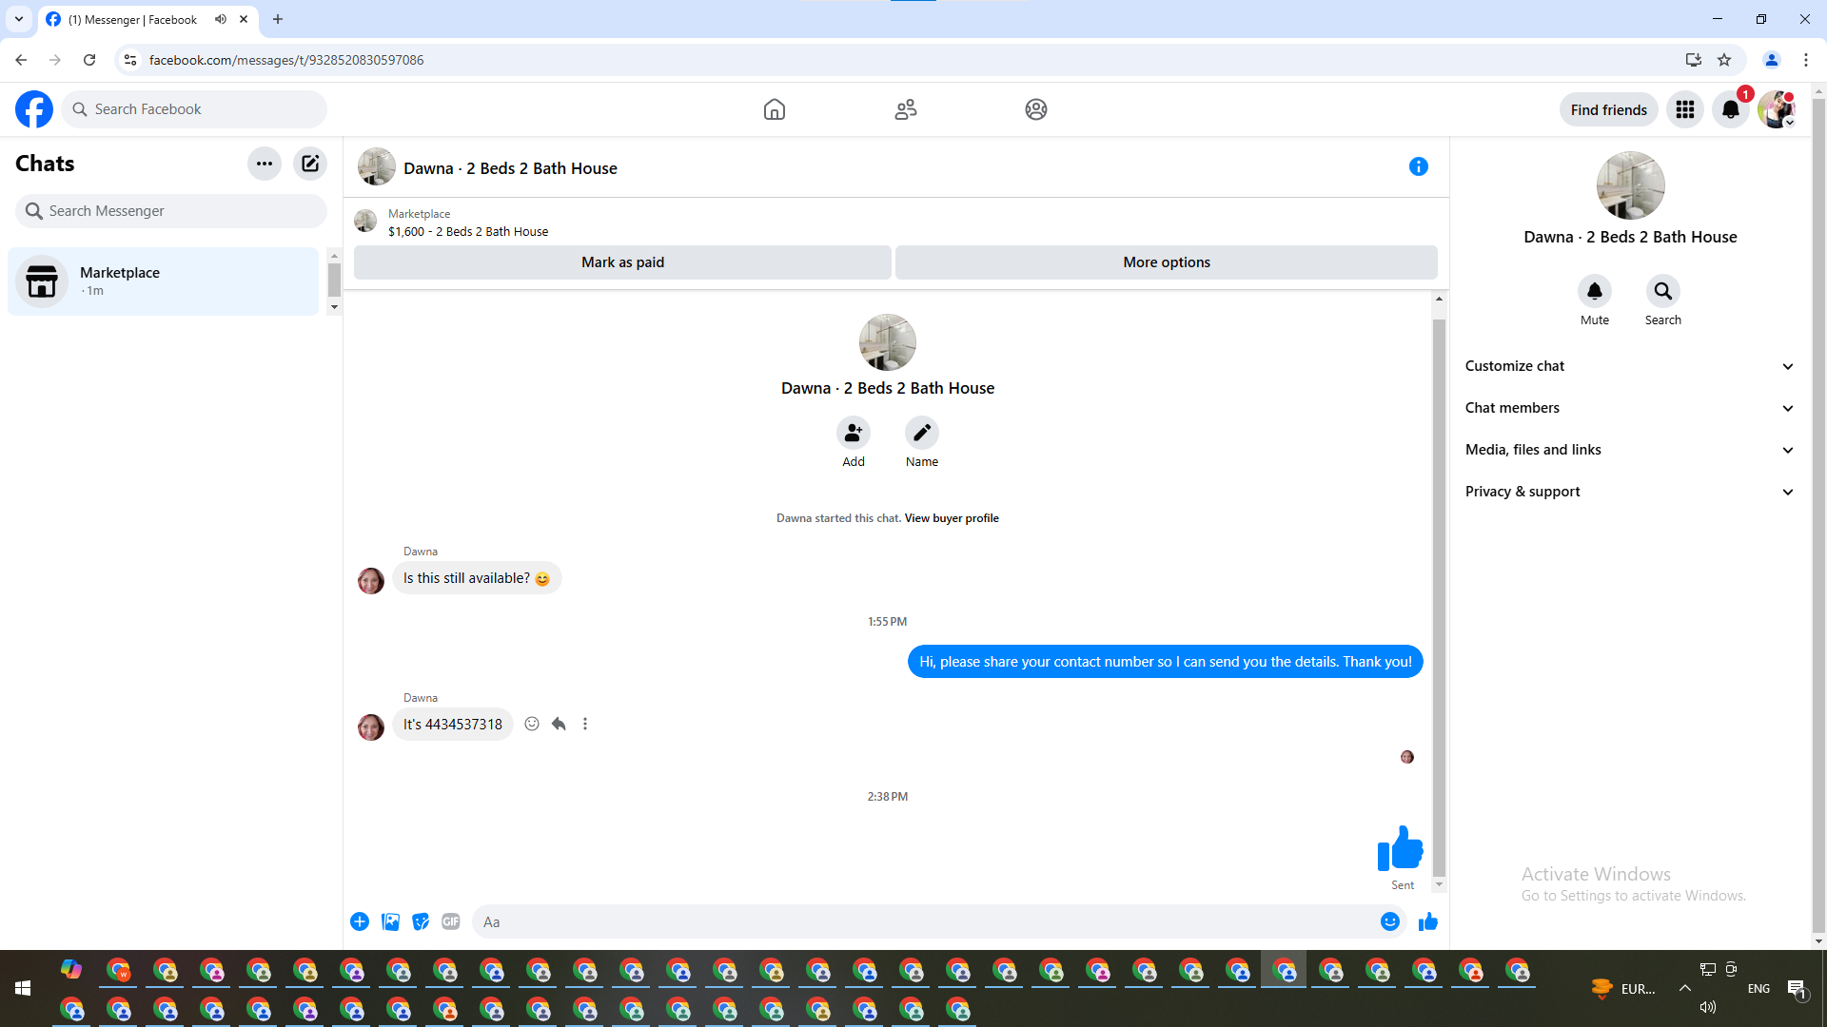Mute this conversation with bell icon

click(x=1594, y=291)
